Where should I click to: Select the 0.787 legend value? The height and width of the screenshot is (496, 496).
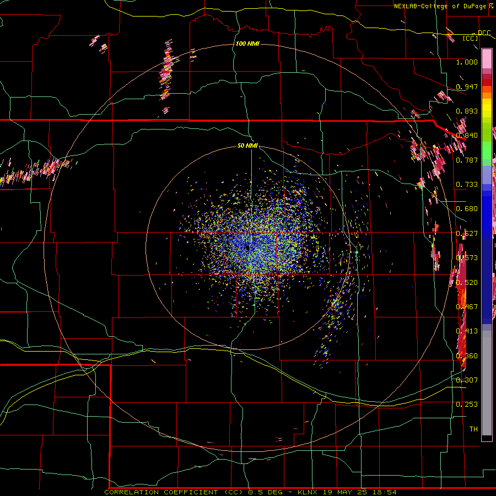(x=467, y=160)
